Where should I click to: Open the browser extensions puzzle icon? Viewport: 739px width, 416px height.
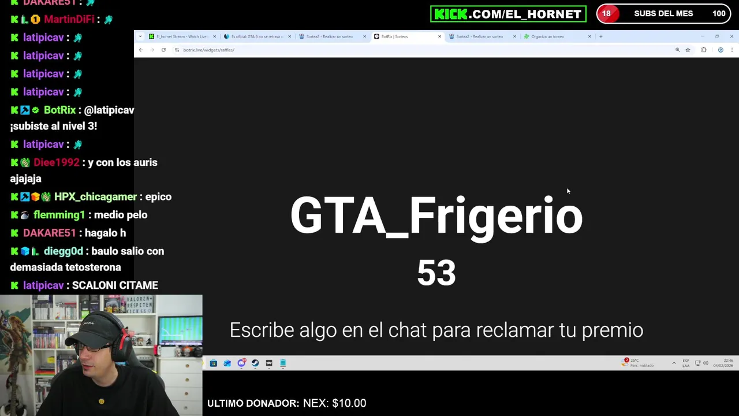[704, 50]
